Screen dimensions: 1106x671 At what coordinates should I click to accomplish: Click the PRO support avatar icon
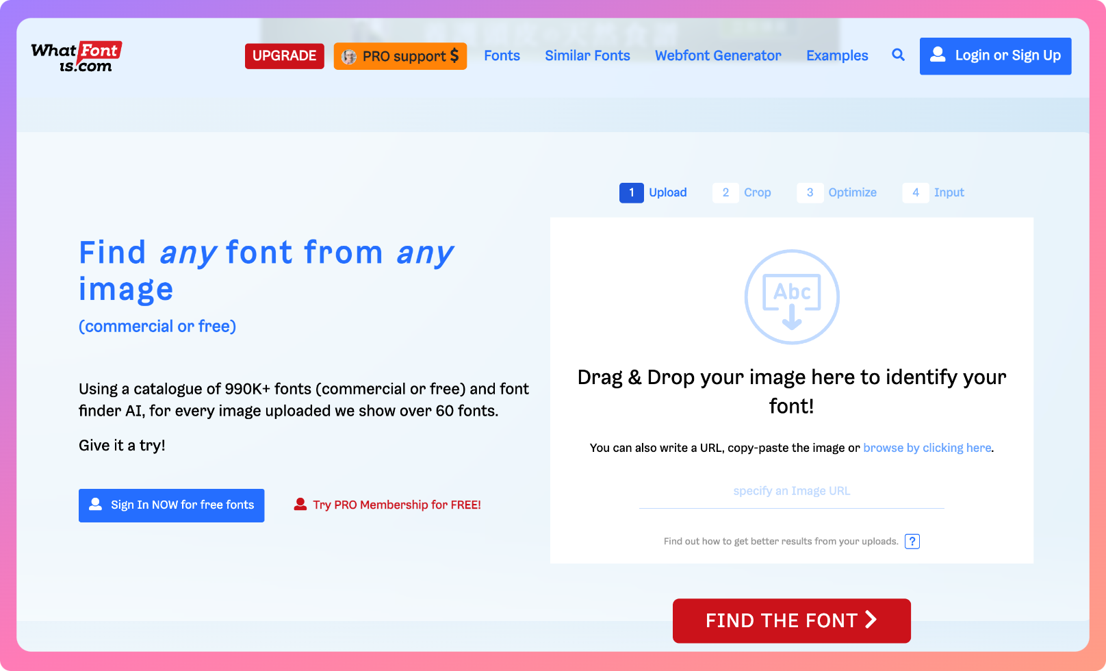coord(349,57)
